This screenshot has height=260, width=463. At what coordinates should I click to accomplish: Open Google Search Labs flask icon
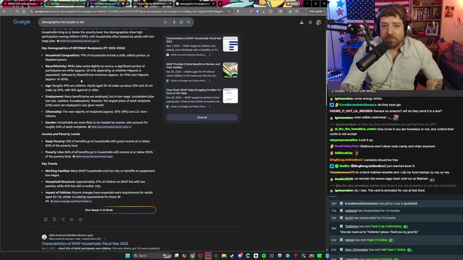click(301, 22)
